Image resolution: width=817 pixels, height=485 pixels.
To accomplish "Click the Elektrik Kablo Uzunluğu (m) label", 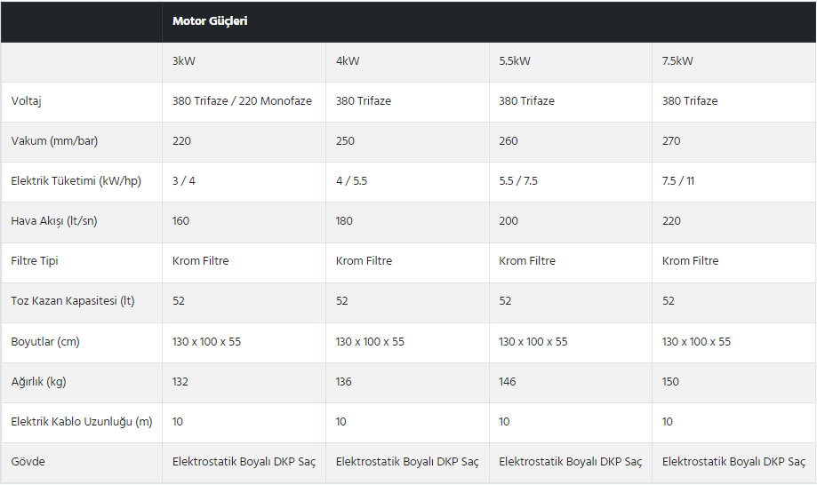I will pyautogui.click(x=82, y=422).
